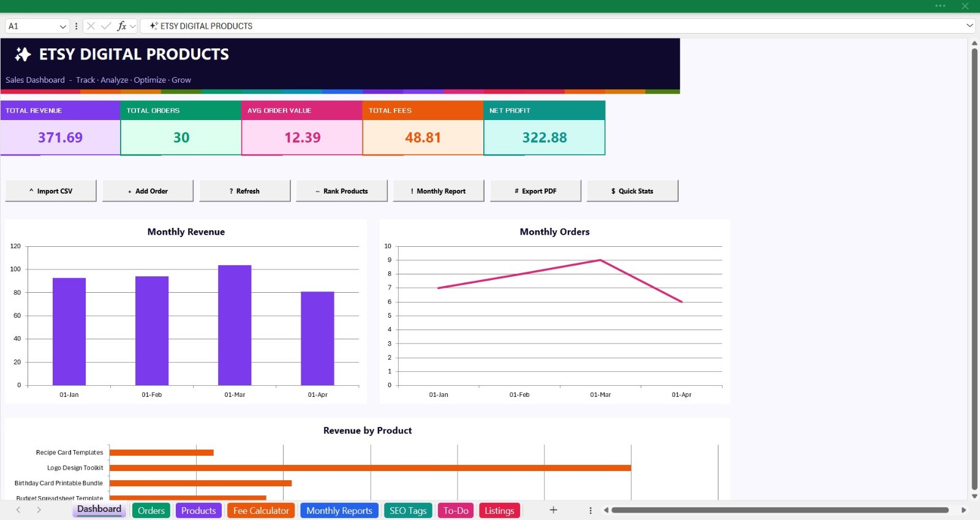
Task: Click the TOTAL REVENUE card header
Action: 60,110
